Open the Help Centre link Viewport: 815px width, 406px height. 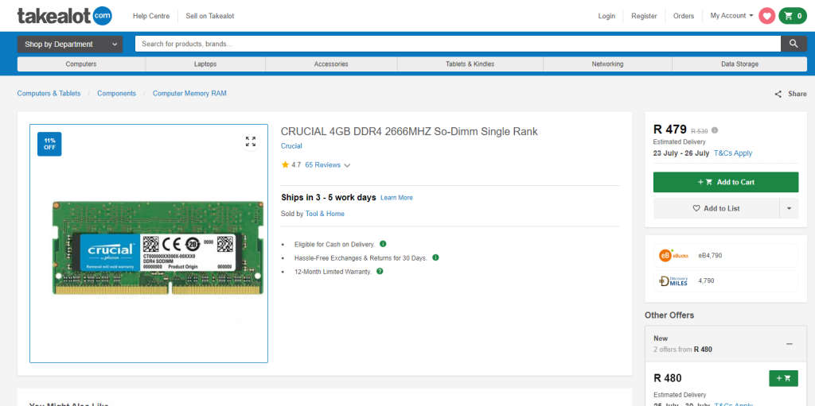tap(151, 16)
